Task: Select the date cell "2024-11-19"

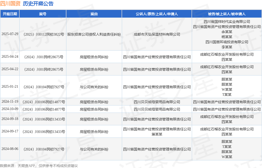Action: click(10, 101)
